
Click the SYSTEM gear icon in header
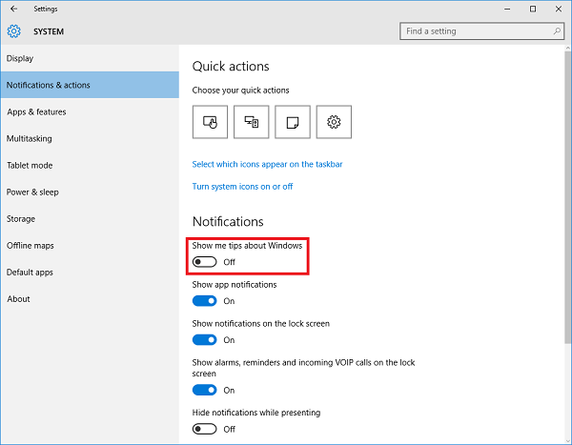point(13,31)
